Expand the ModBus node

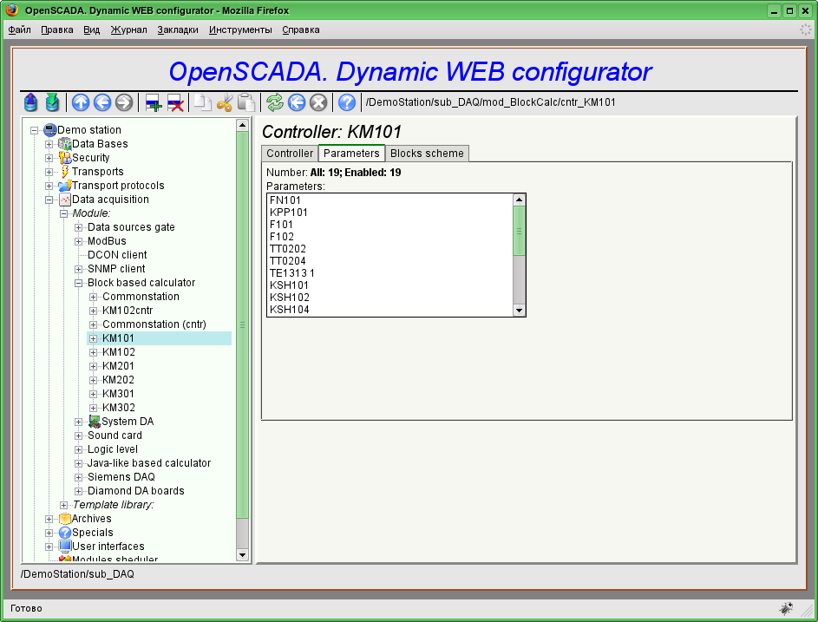coord(78,241)
